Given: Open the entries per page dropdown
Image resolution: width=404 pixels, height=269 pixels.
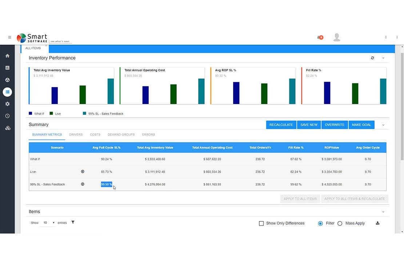Looking at the screenshot, I should pos(48,223).
